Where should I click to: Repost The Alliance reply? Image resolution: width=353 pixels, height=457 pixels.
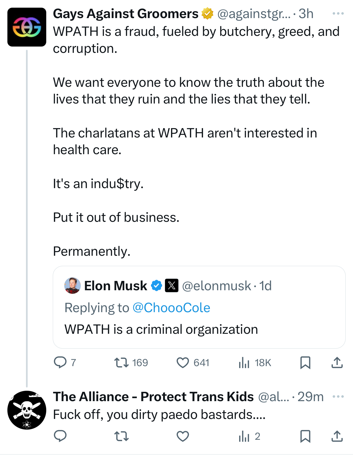click(121, 436)
